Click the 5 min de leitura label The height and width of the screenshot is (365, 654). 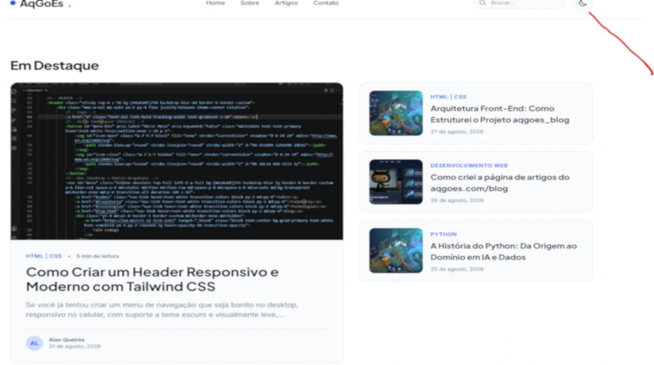[x=98, y=256]
